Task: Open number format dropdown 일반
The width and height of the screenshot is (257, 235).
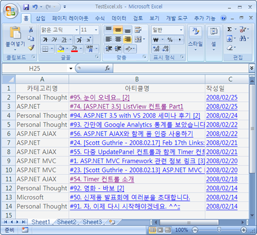Action: pyautogui.click(x=181, y=30)
